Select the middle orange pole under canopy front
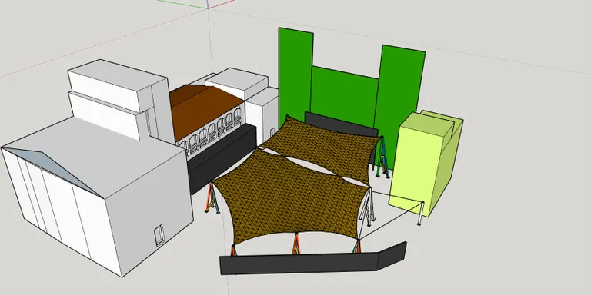 [296, 244]
